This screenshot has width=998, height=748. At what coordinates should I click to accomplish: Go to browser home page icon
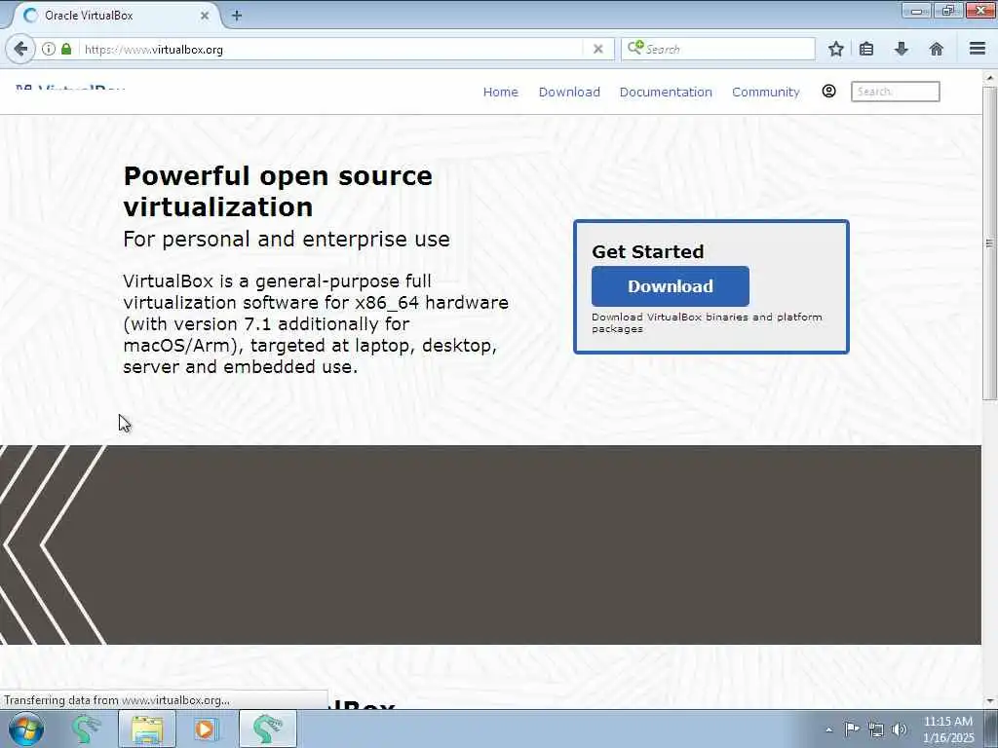pos(936,49)
